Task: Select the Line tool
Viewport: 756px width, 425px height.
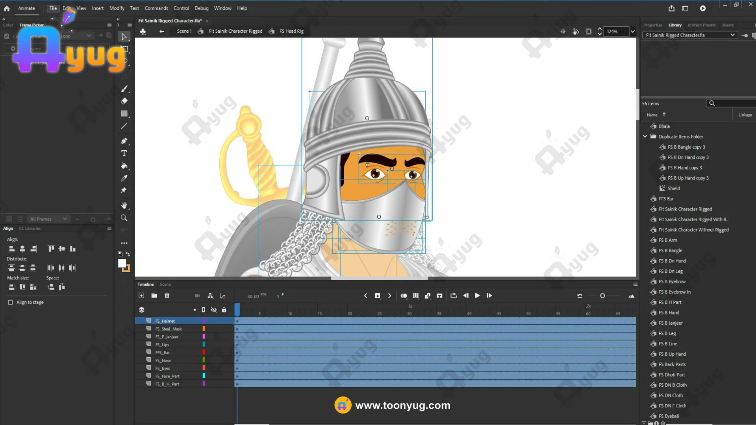Action: (124, 126)
